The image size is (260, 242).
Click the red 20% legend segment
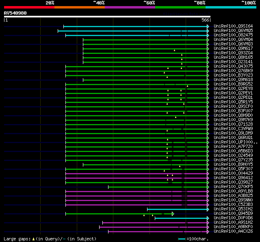tap(29, 7)
